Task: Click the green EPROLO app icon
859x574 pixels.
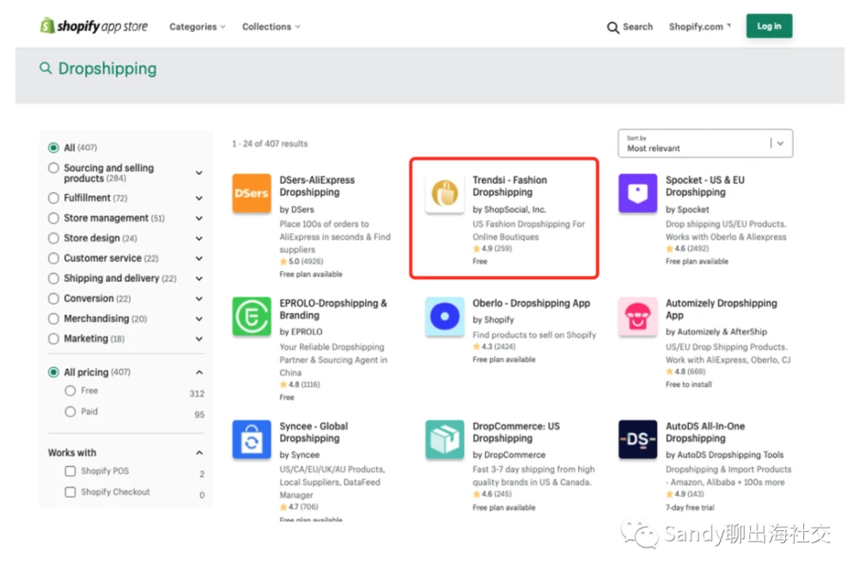Action: click(x=252, y=317)
